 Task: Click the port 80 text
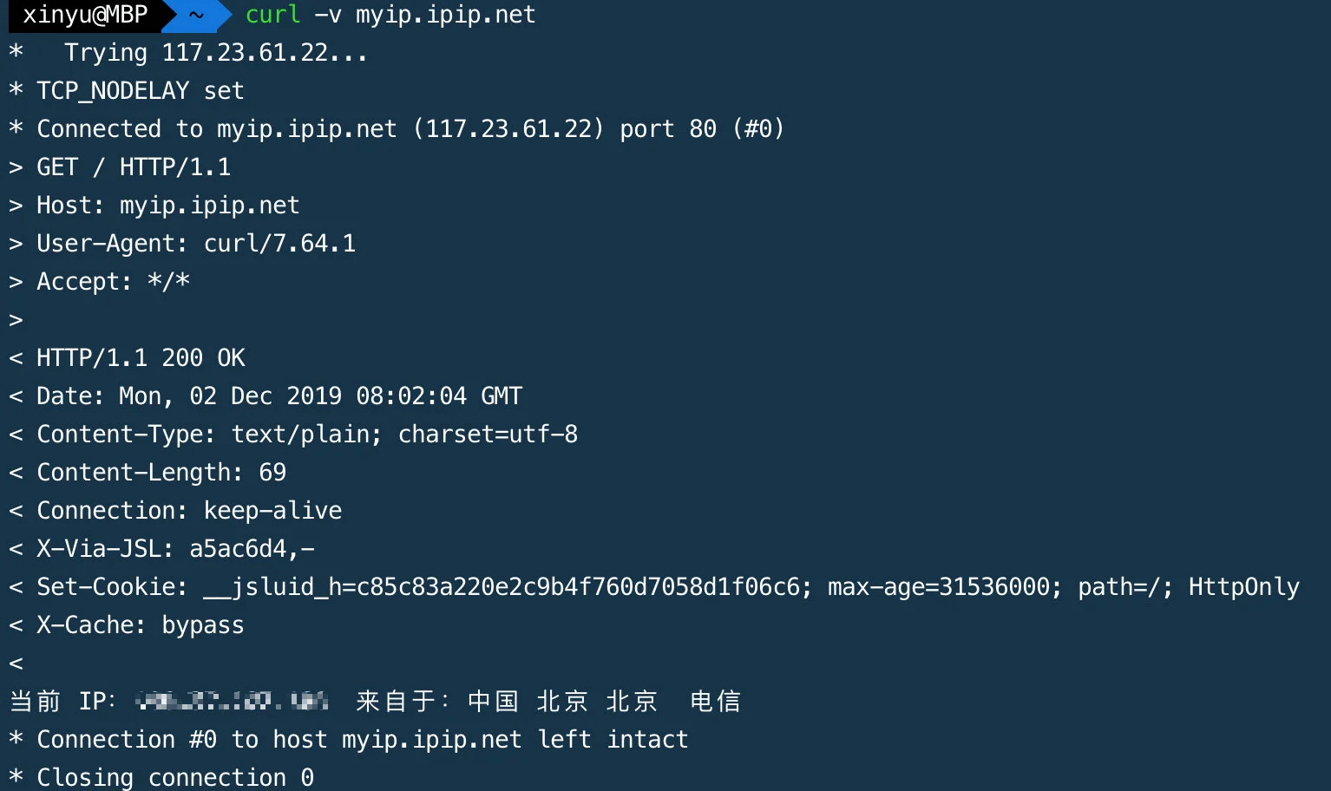click(x=668, y=129)
